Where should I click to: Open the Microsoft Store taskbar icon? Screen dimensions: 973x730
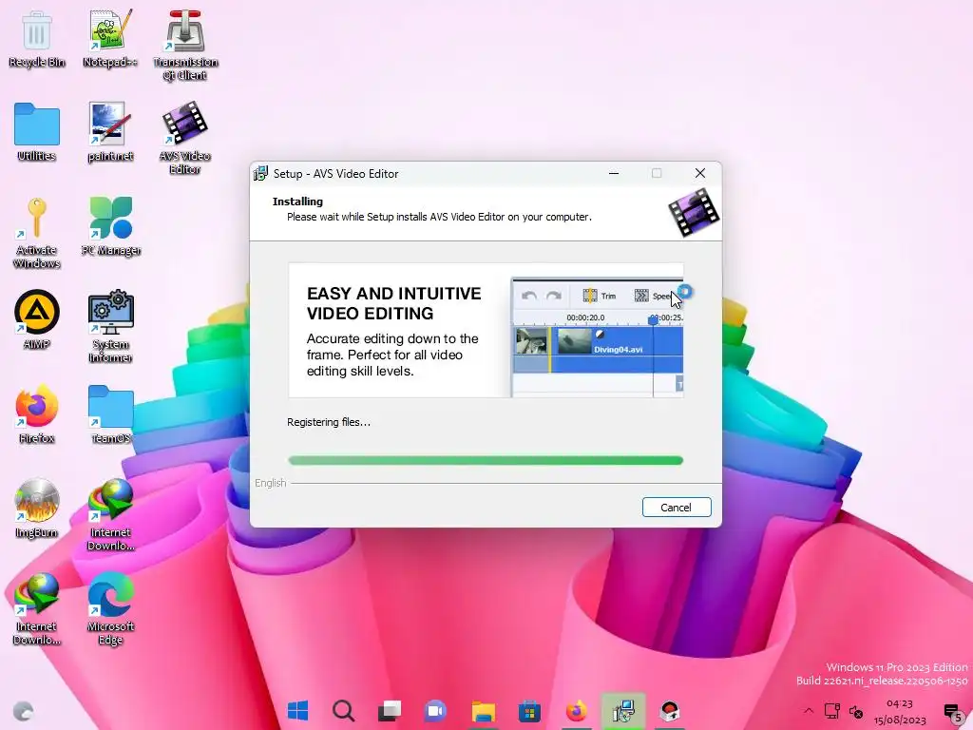pos(529,711)
